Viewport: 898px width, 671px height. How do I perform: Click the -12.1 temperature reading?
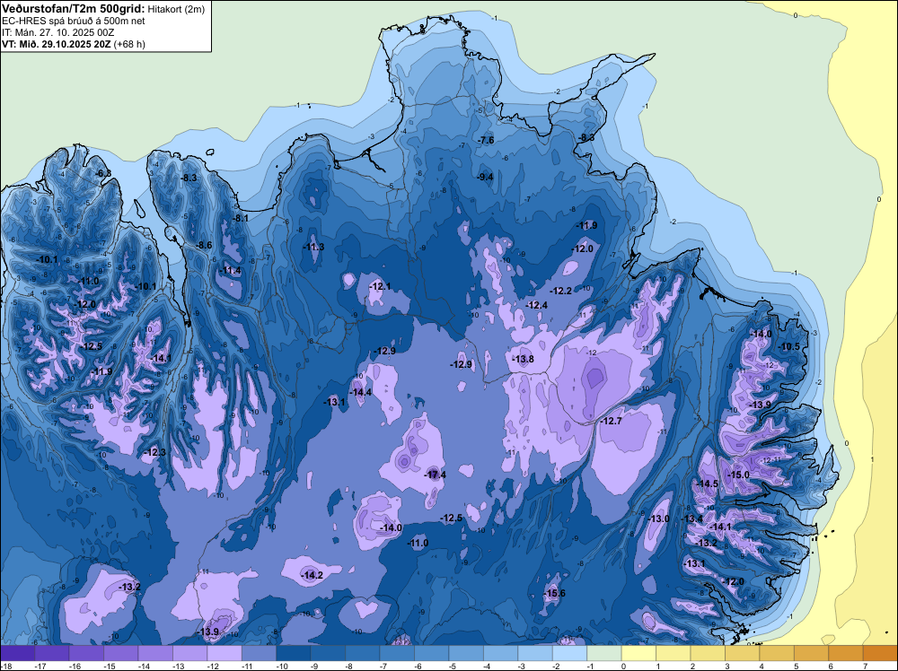[x=380, y=286]
